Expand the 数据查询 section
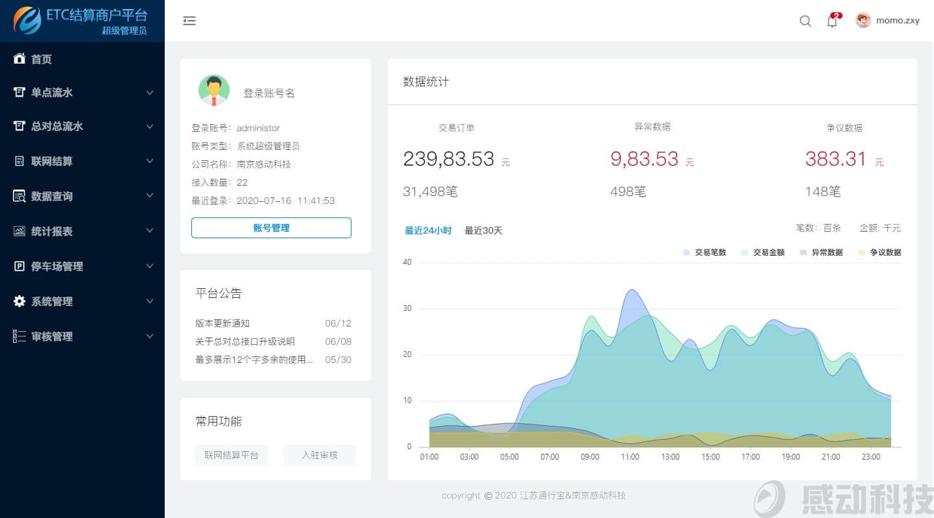This screenshot has width=934, height=518. point(150,196)
